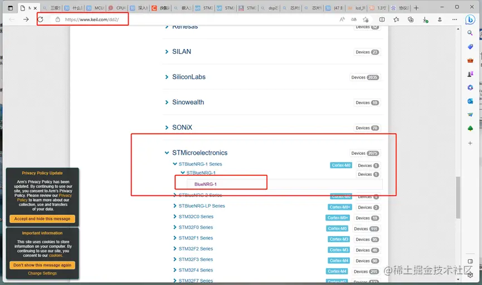Expand the SILAN vendor section
482x285 pixels.
(x=167, y=52)
